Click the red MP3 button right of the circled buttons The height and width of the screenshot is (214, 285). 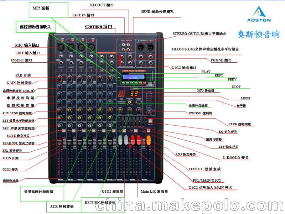point(144,83)
